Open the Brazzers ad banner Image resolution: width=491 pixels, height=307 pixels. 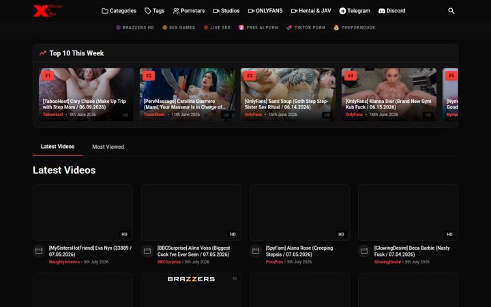click(x=192, y=290)
